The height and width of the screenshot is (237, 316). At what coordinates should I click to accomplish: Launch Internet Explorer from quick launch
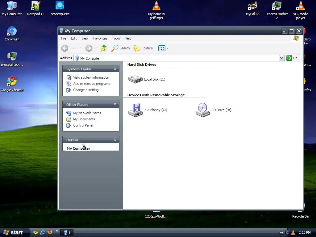click(43, 232)
